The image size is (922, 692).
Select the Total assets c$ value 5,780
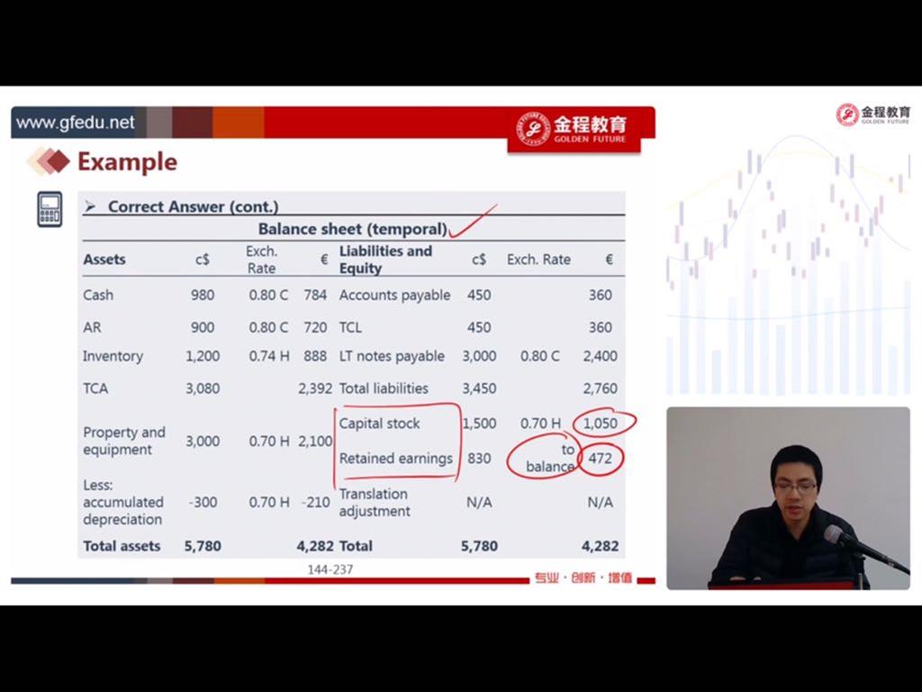tap(203, 546)
